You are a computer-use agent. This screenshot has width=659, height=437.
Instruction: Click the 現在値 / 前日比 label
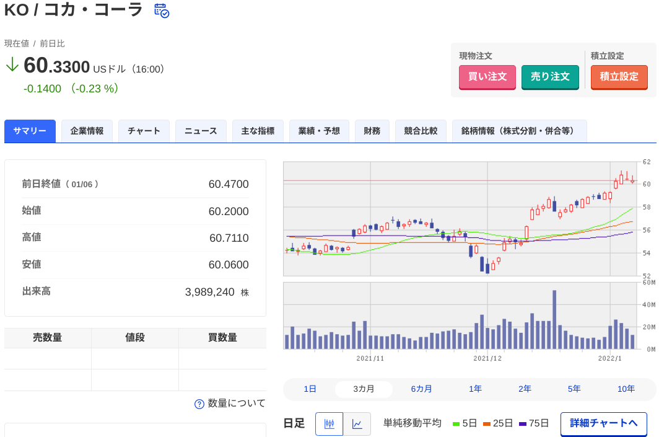[35, 44]
